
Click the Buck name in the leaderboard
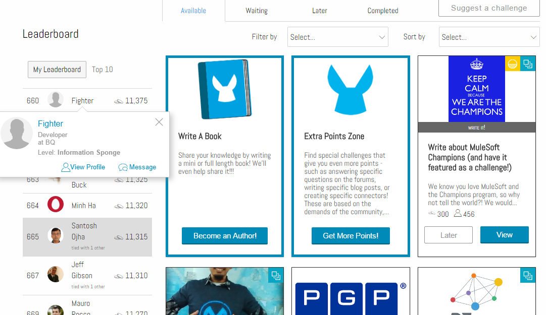(x=79, y=185)
